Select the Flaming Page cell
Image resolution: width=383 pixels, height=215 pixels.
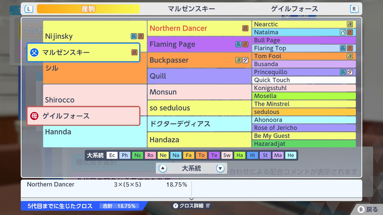[199, 44]
